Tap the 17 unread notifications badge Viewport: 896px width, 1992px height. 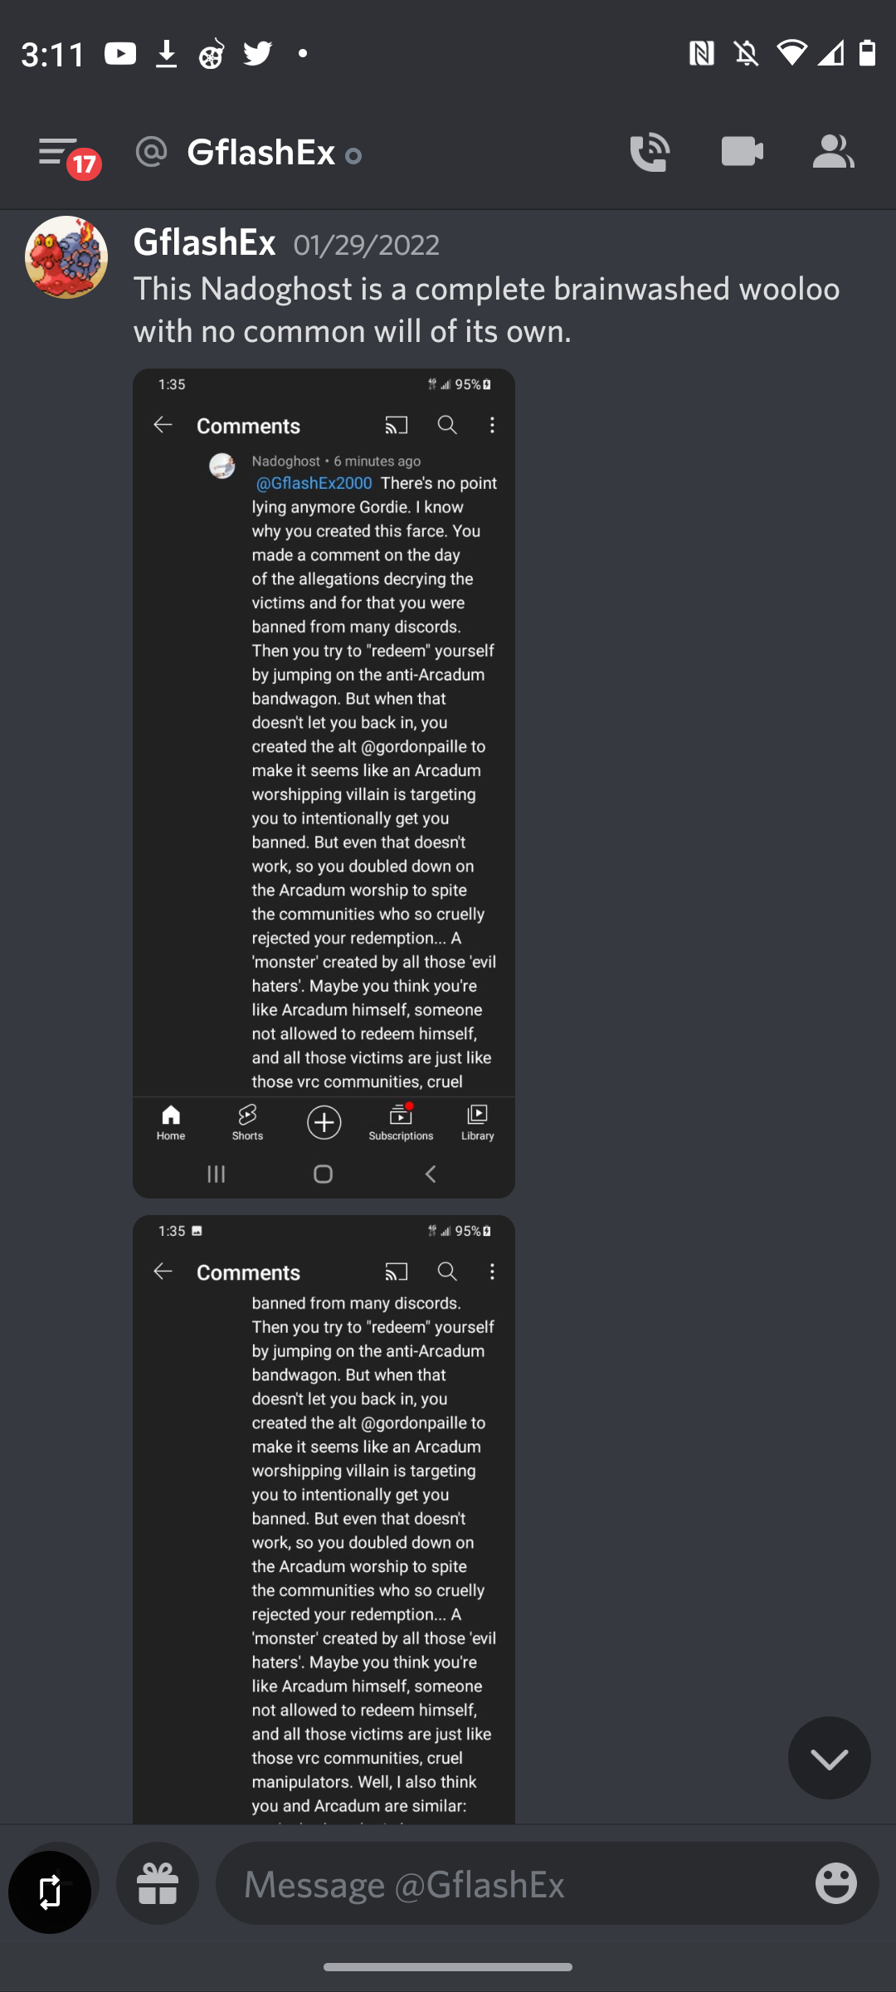[x=84, y=164]
